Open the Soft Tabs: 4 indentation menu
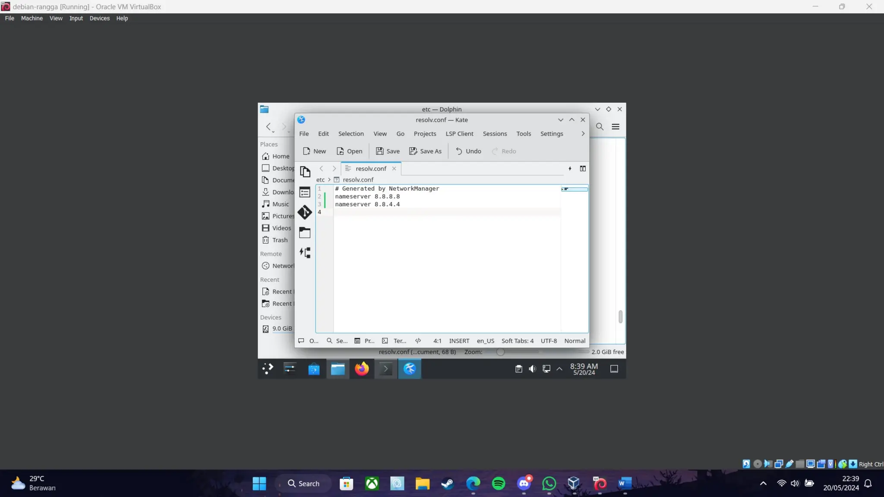The height and width of the screenshot is (497, 884). click(517, 341)
